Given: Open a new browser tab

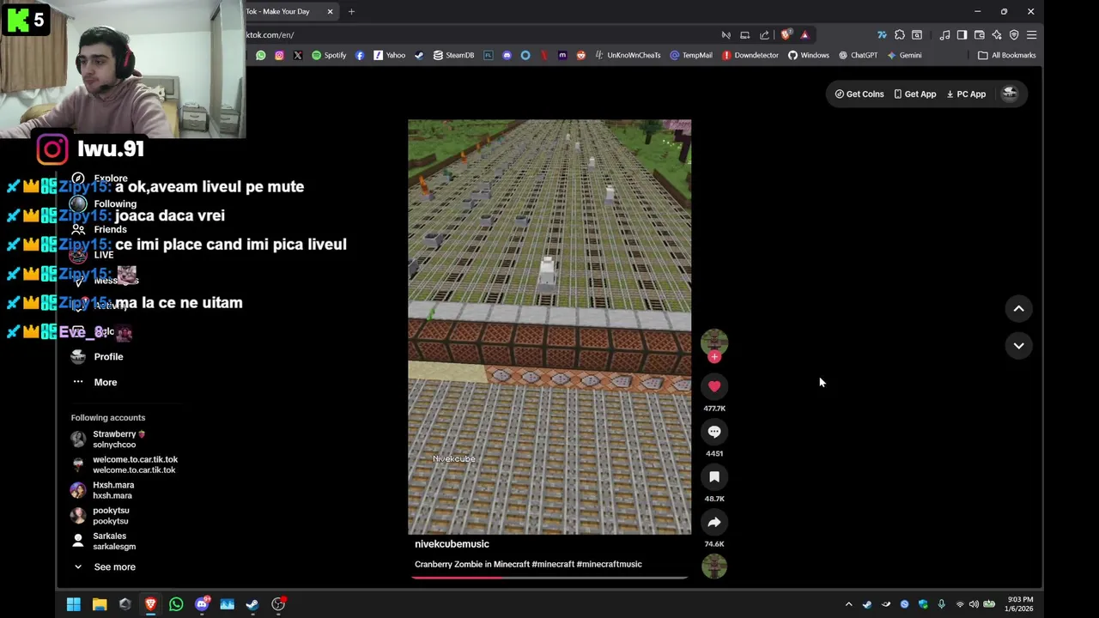Looking at the screenshot, I should click(351, 11).
